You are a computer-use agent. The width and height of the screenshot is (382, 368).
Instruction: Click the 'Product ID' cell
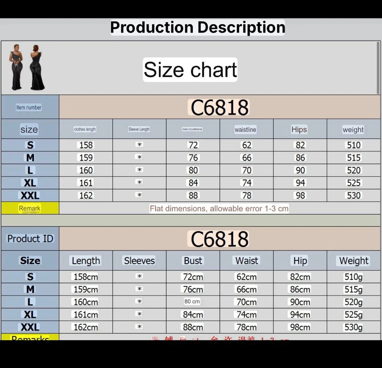pyautogui.click(x=30, y=238)
